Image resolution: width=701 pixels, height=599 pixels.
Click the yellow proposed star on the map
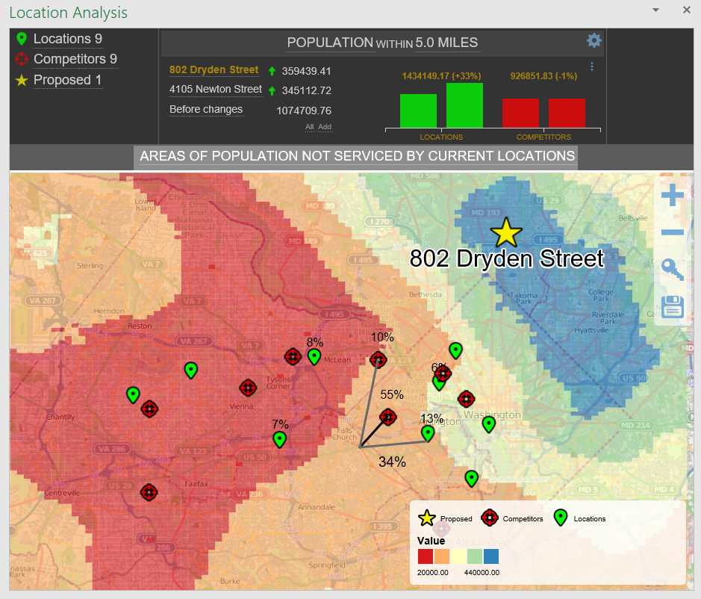click(x=506, y=232)
